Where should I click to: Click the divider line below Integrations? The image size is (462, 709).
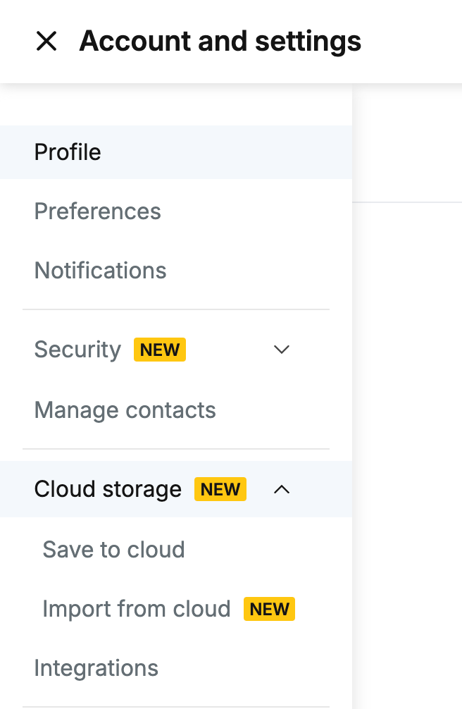pyautogui.click(x=176, y=707)
